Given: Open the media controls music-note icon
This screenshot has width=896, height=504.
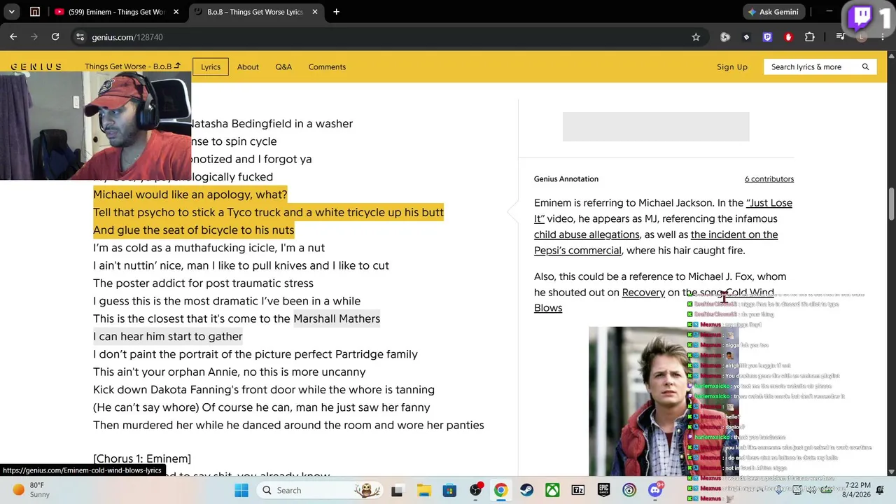Looking at the screenshot, I should [x=841, y=37].
